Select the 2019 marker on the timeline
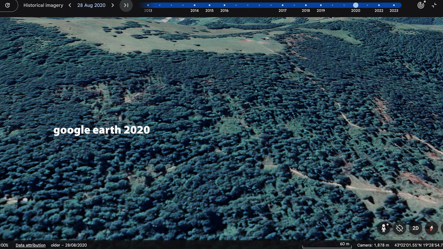 321,5
